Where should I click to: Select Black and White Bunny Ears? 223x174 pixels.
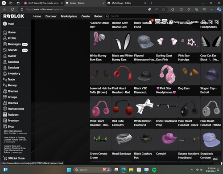[x=123, y=41]
